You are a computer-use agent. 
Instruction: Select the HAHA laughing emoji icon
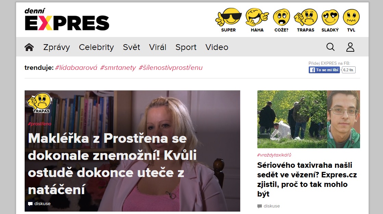pyautogui.click(x=257, y=20)
